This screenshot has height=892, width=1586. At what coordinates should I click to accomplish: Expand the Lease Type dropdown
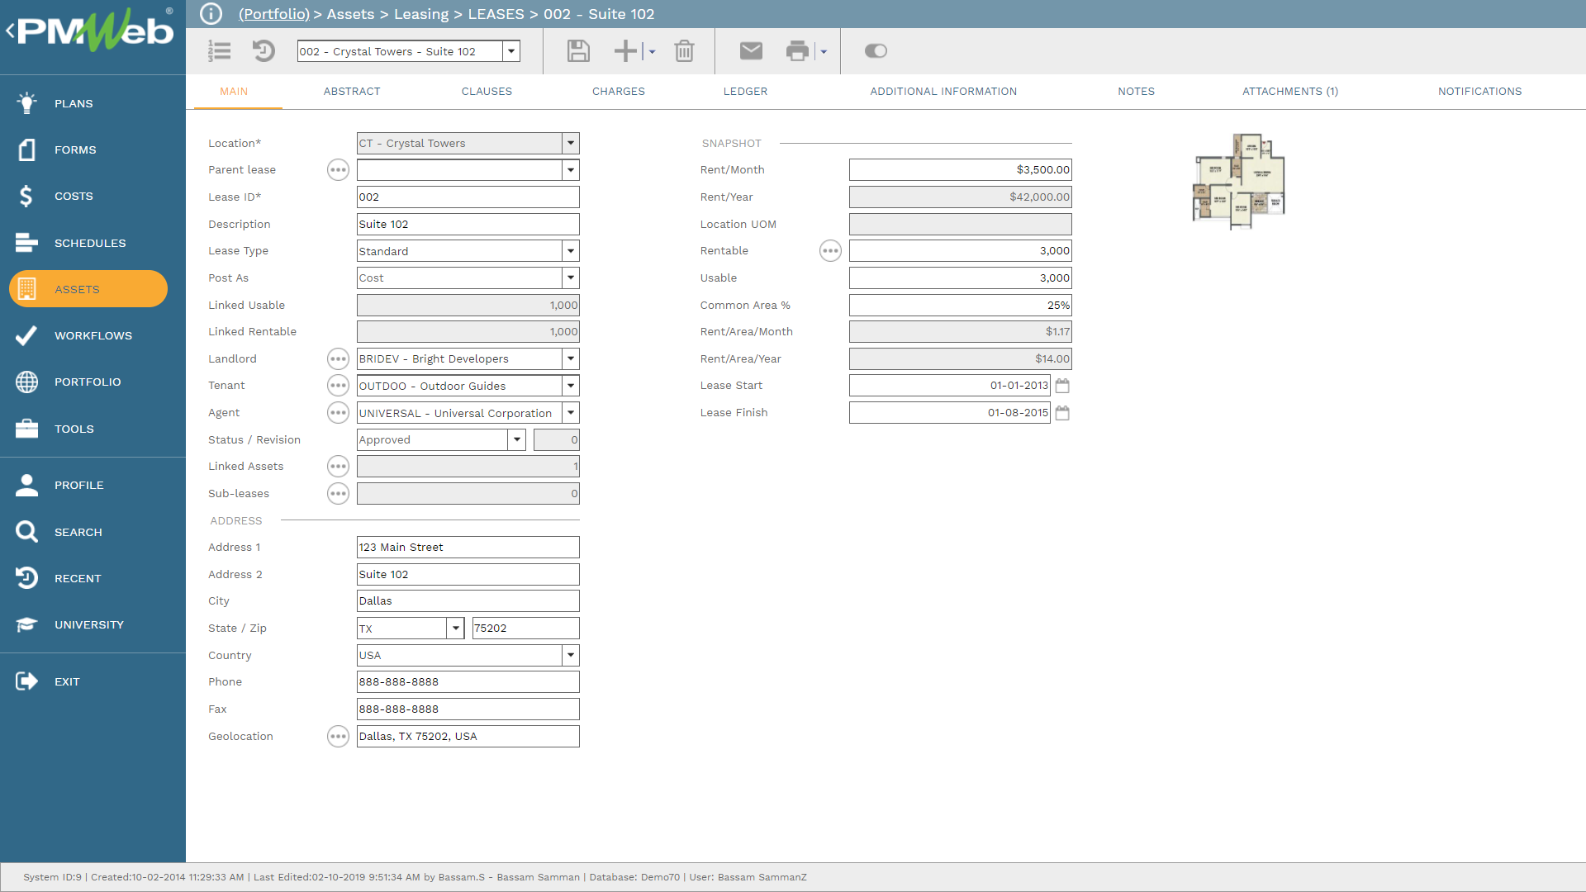[x=570, y=250]
